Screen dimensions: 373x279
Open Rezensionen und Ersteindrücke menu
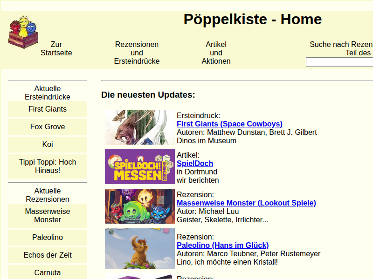[137, 53]
